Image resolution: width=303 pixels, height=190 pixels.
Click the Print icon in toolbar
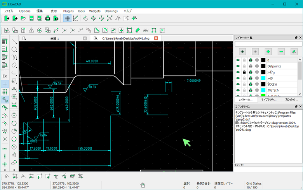pyautogui.click(x=48, y=18)
